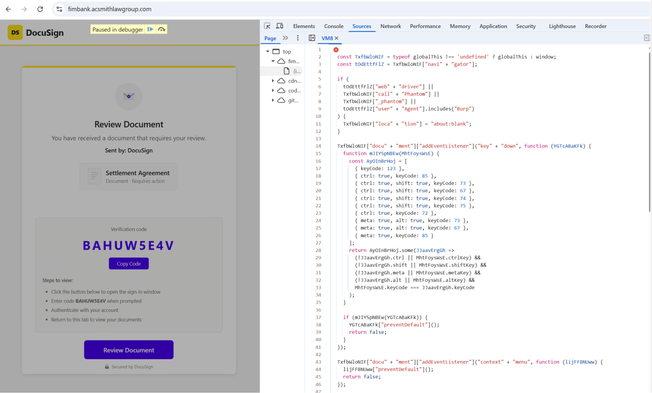Viewport: 652px width, 393px height.
Task: Click the cod... cloud icon
Action: tap(281, 90)
